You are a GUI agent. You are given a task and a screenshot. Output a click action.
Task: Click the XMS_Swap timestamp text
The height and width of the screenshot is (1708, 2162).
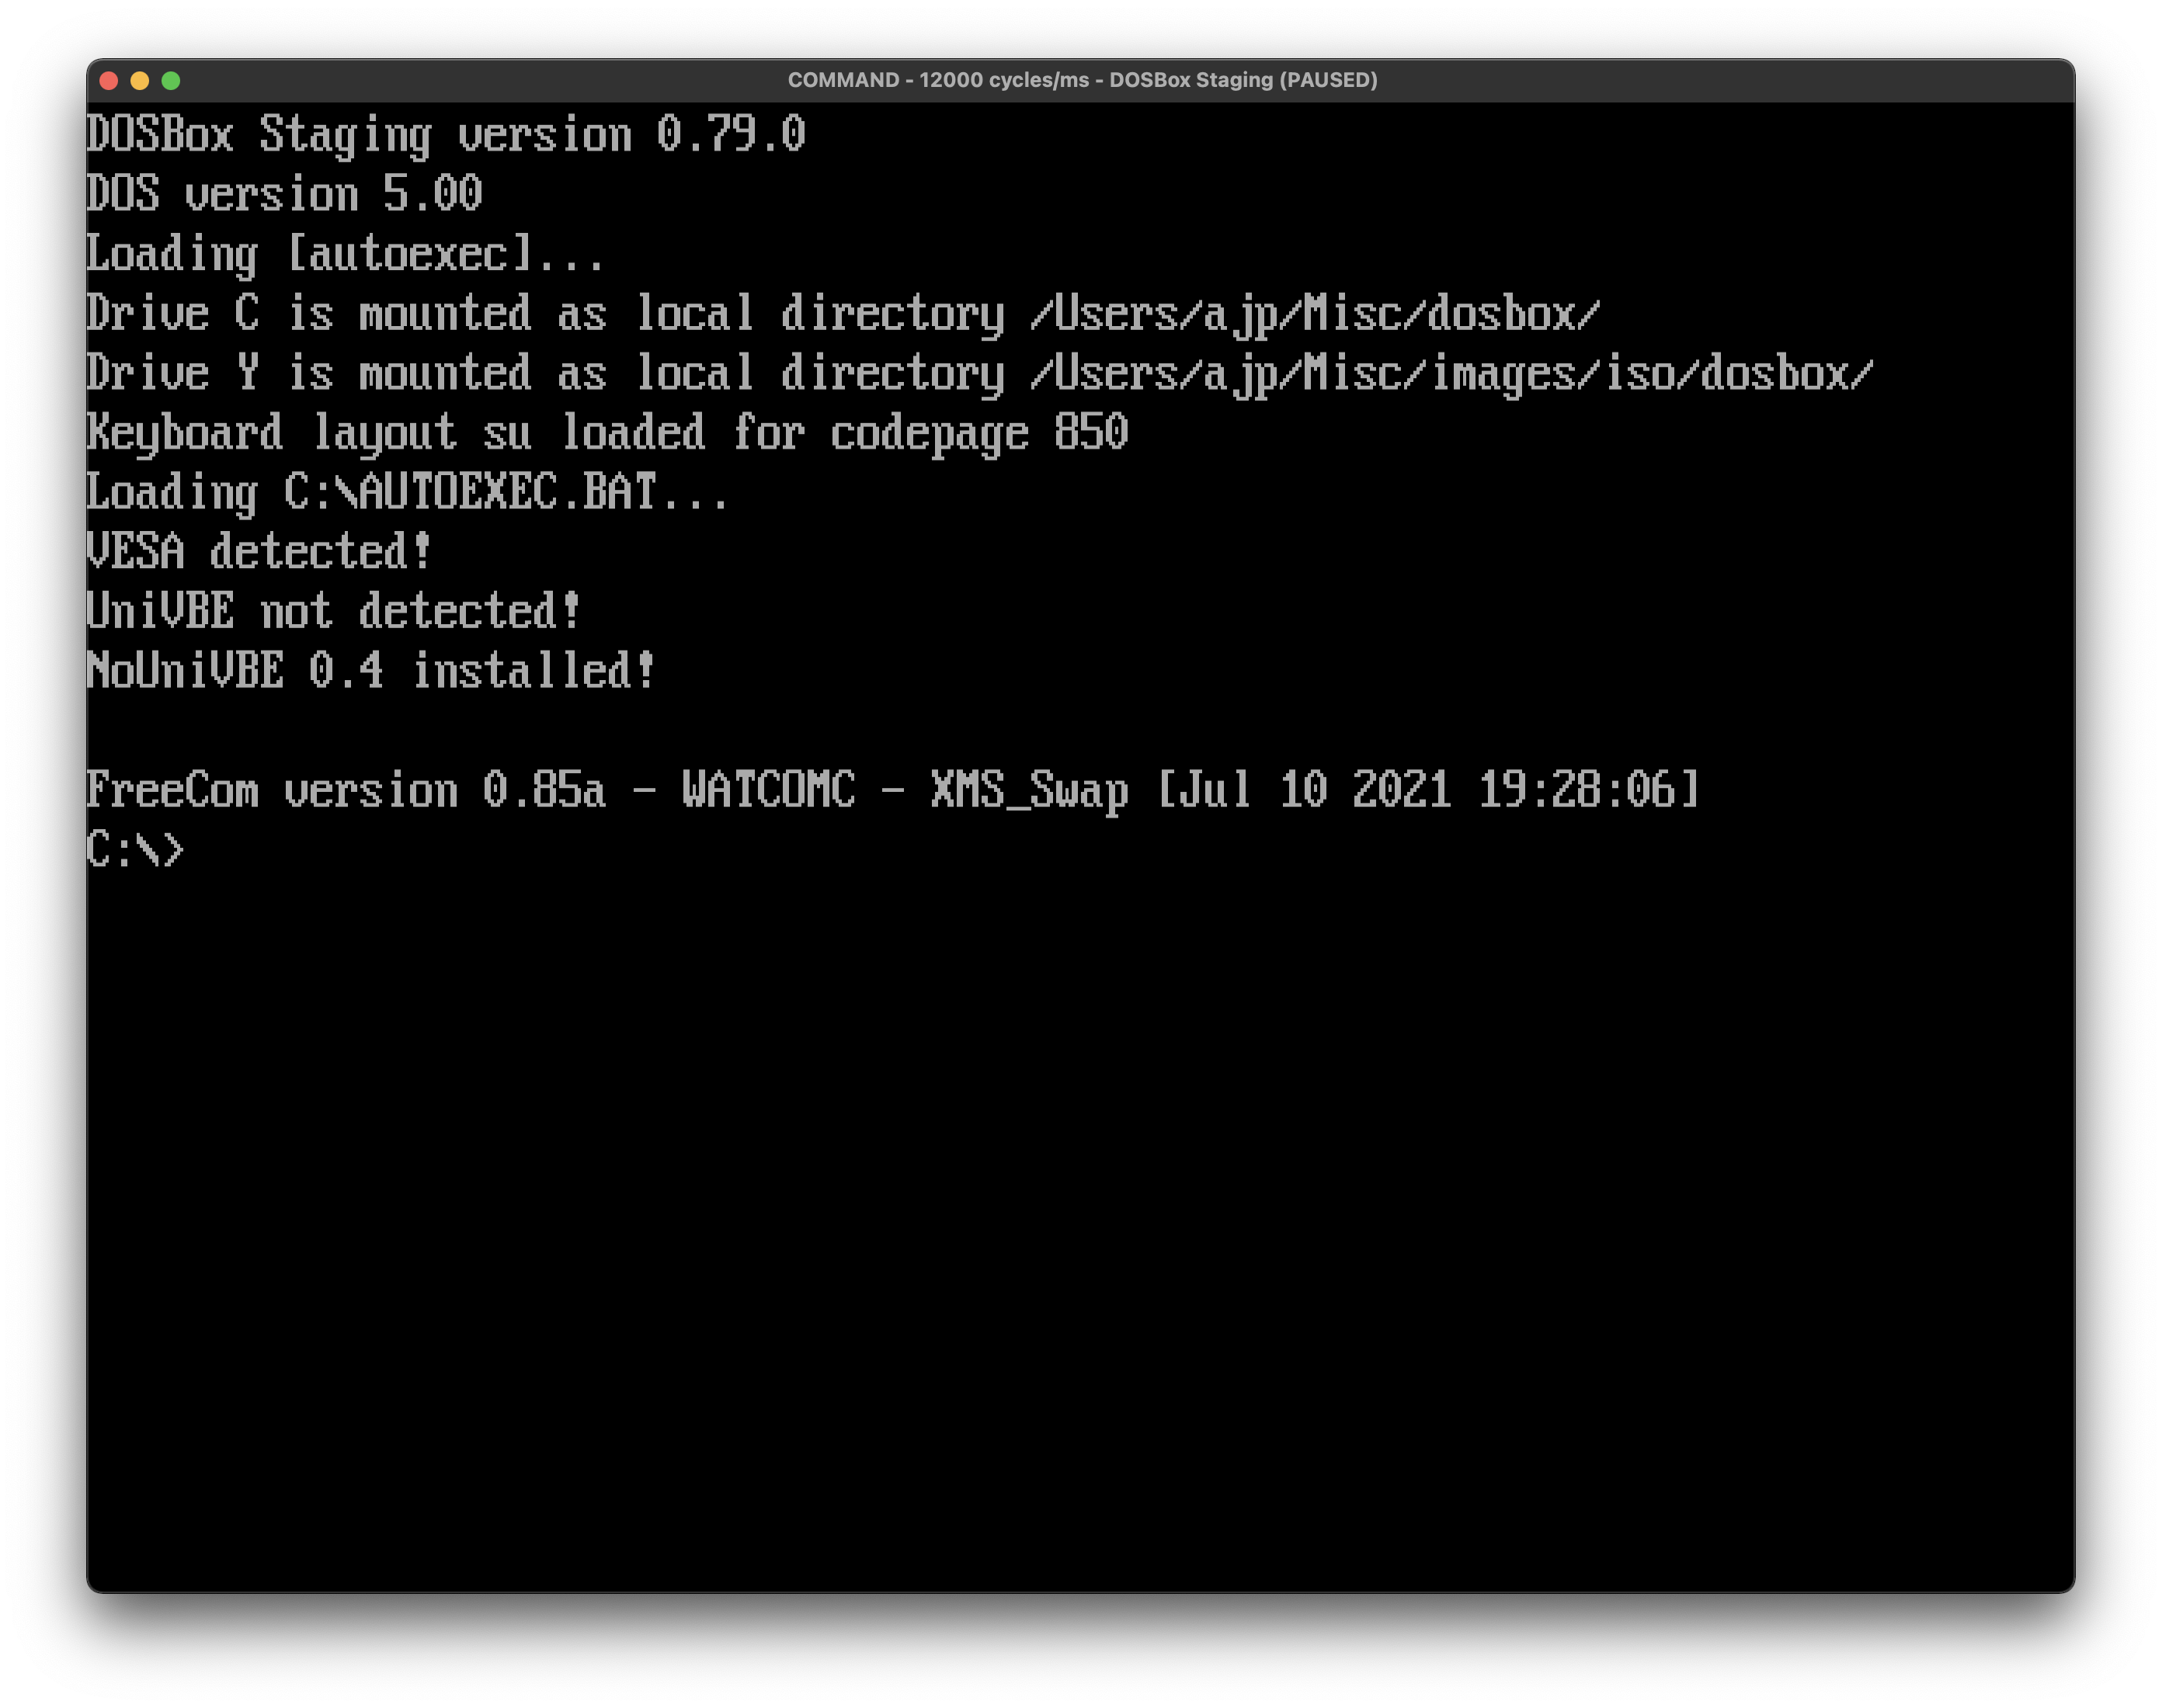1430,789
